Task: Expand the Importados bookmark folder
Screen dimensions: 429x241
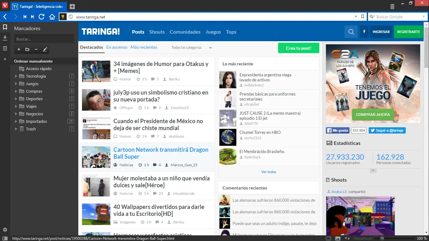Action: point(16,121)
